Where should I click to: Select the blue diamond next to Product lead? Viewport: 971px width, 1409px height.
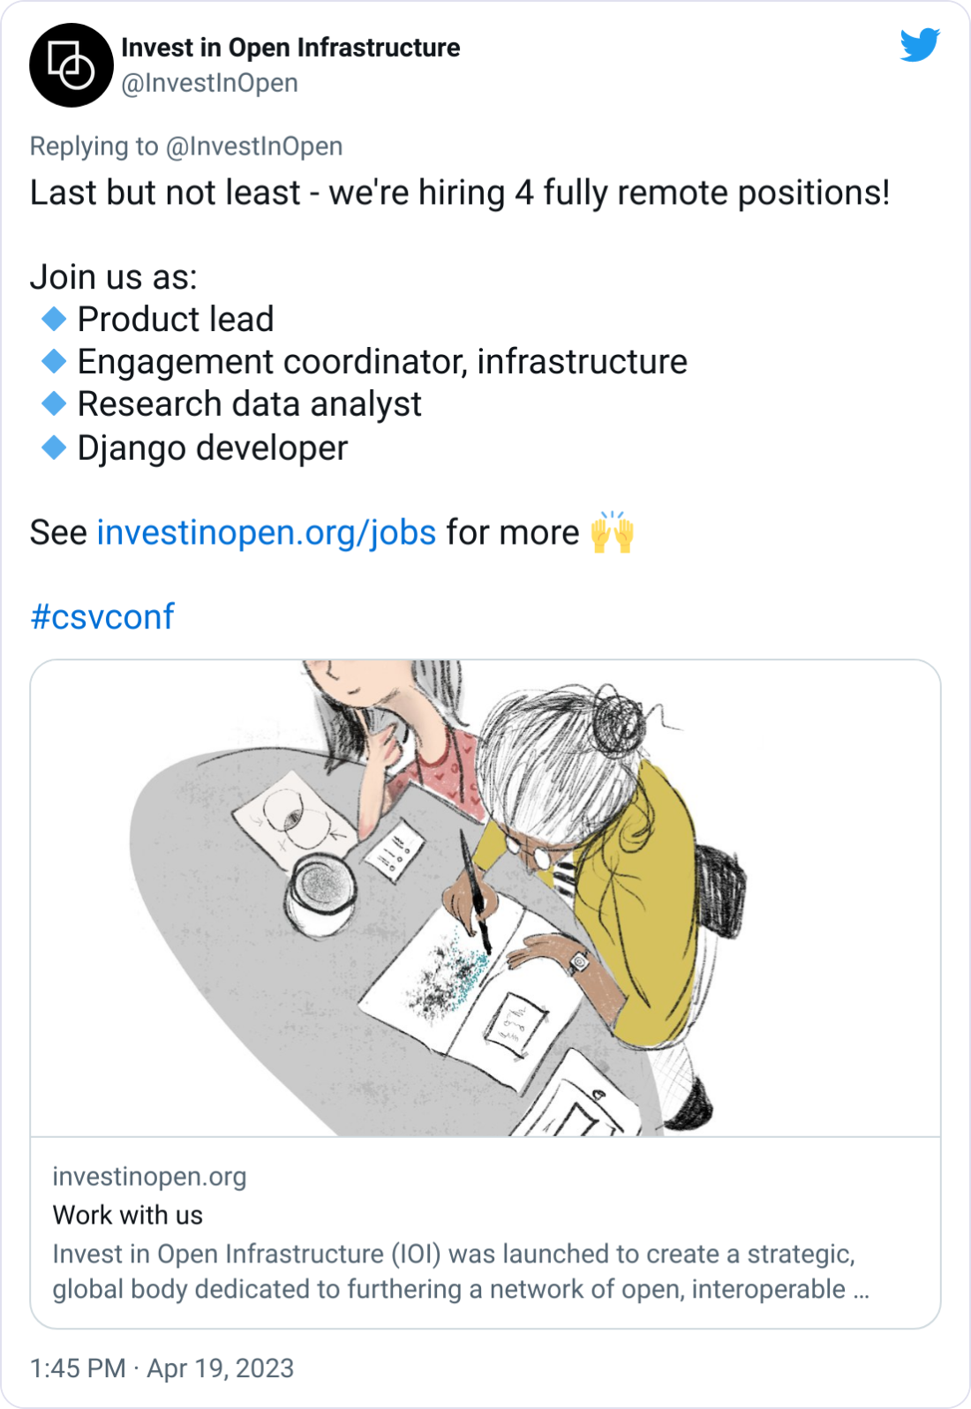click(x=52, y=319)
